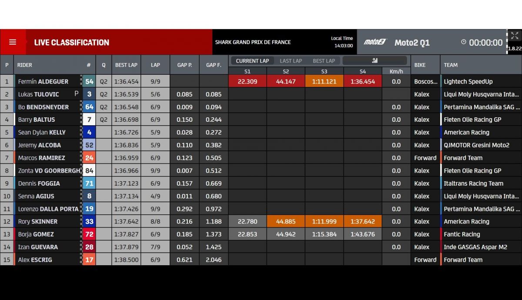
Task: Click the session clock timer icon
Action: [x=463, y=42]
